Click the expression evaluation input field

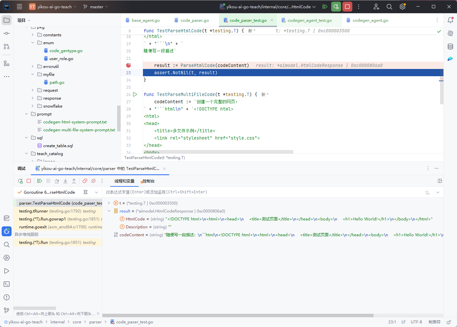coord(263,192)
